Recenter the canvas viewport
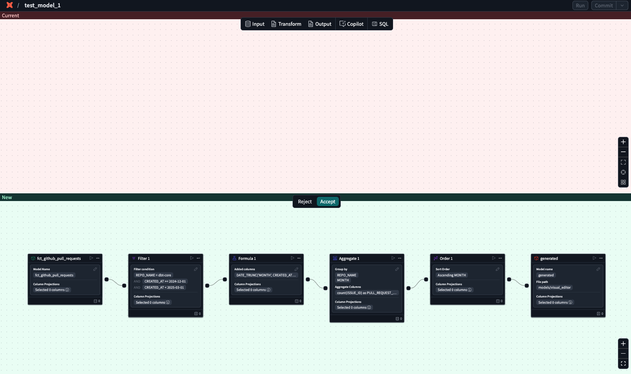The image size is (631, 374). coord(623,172)
